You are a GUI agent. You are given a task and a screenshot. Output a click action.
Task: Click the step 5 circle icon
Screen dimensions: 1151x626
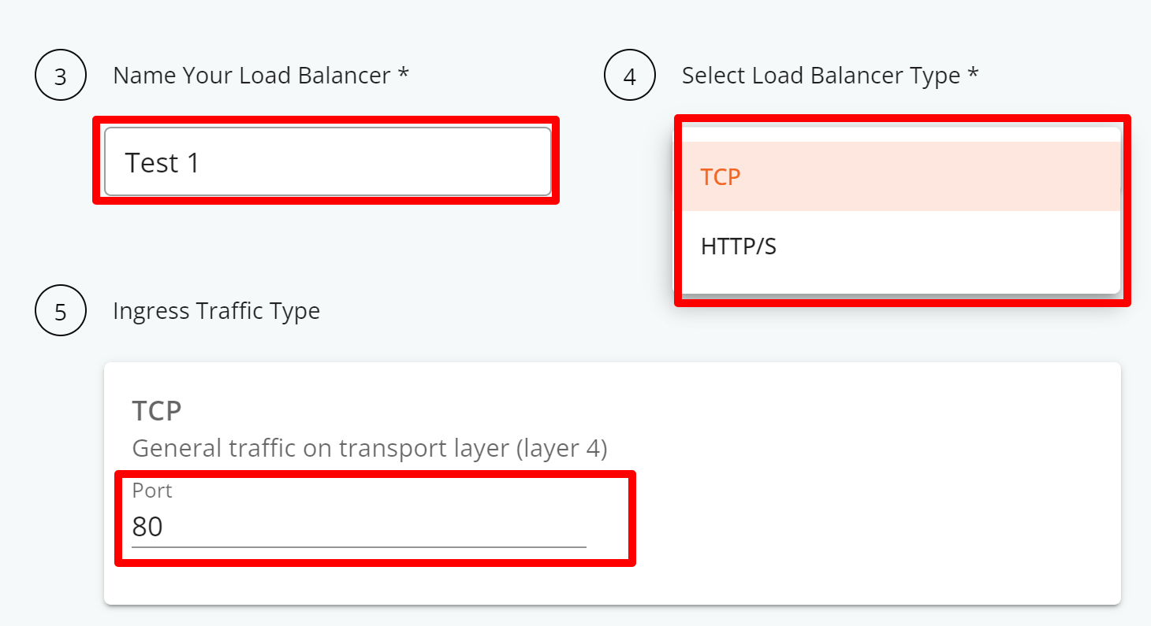click(x=61, y=311)
